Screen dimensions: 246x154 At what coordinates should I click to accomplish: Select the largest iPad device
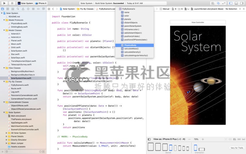pos(151,147)
